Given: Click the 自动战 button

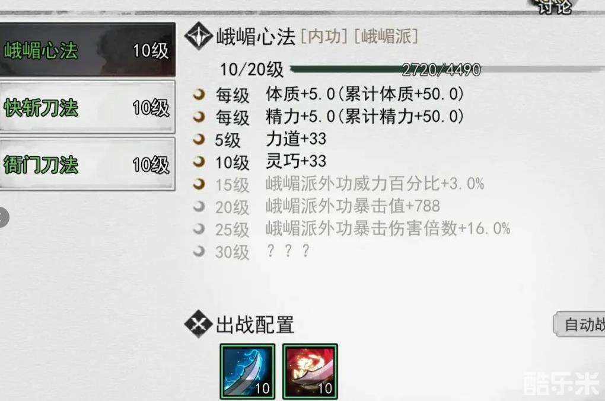Looking at the screenshot, I should pos(580,325).
